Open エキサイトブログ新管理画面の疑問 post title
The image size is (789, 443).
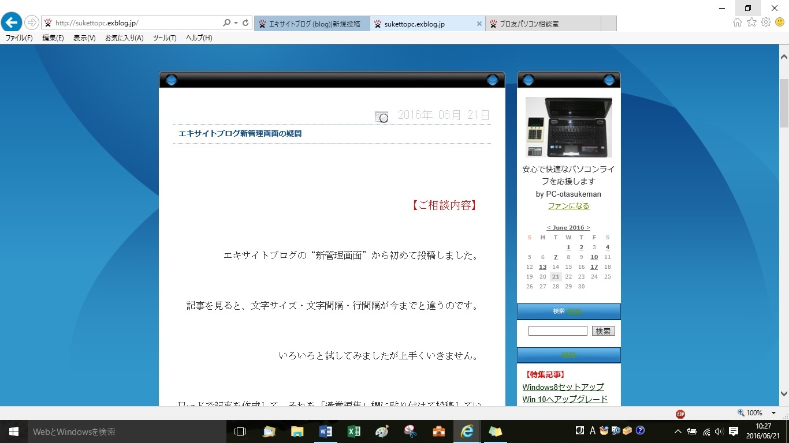point(240,134)
